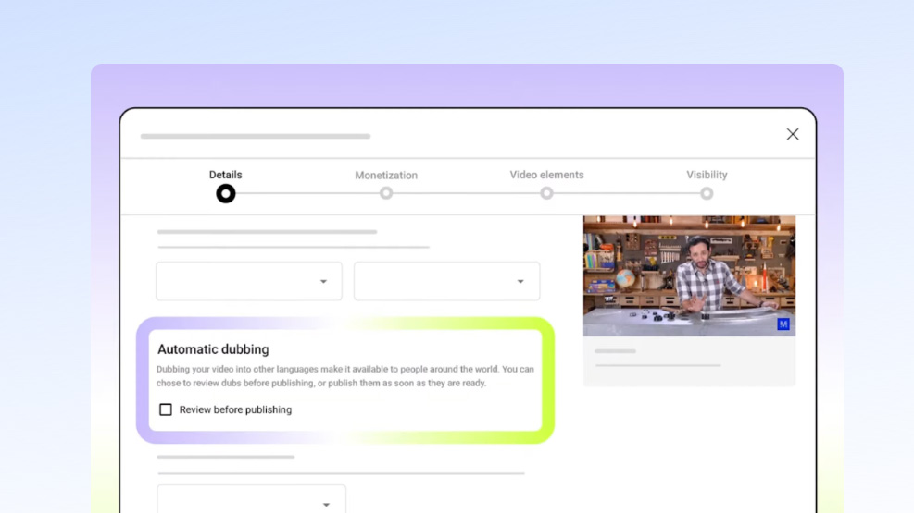
Task: Close the upload dialog with the X
Action: click(793, 134)
